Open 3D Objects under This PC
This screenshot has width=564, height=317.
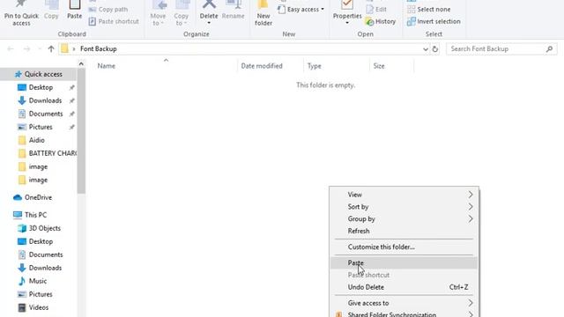click(x=44, y=228)
